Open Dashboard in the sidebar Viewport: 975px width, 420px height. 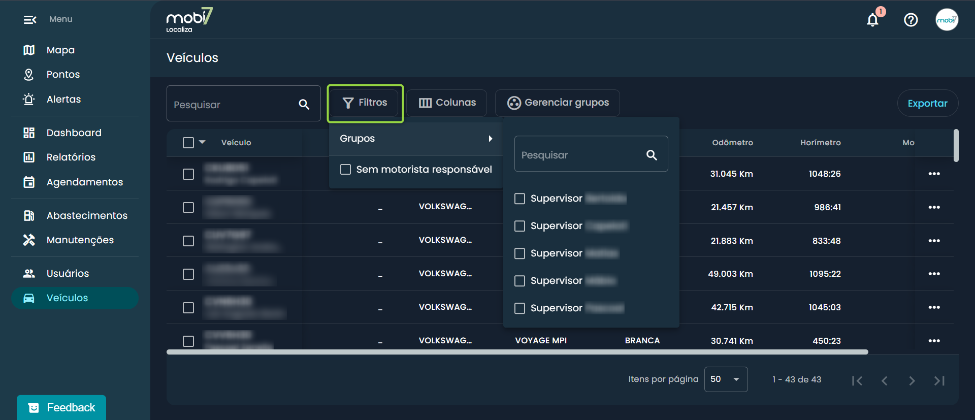74,133
